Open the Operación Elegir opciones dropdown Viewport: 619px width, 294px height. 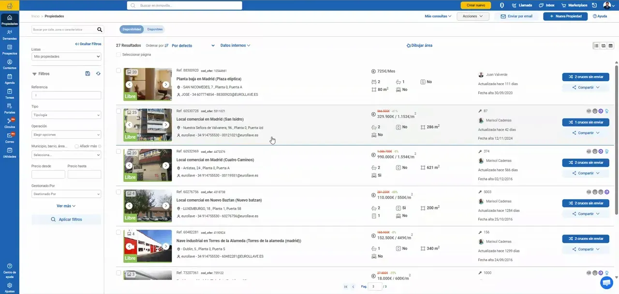pyautogui.click(x=66, y=134)
